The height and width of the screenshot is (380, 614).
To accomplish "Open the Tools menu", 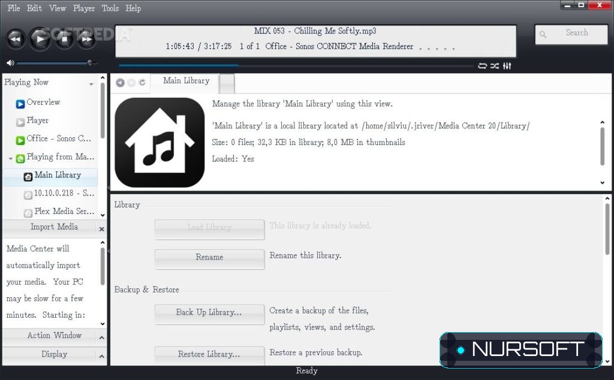I will coord(110,8).
